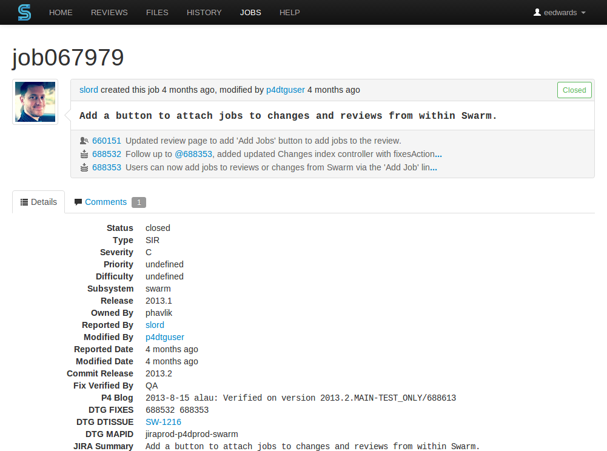Open the eedwards user dropdown caret
This screenshot has width=607, height=451.
[x=583, y=13]
